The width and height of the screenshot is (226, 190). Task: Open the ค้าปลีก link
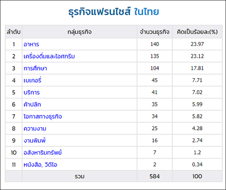[x=32, y=105]
